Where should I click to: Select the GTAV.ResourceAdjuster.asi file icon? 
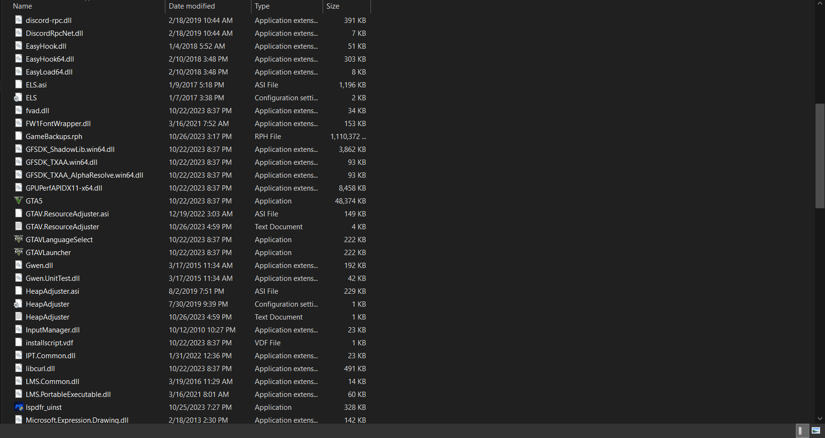19,214
